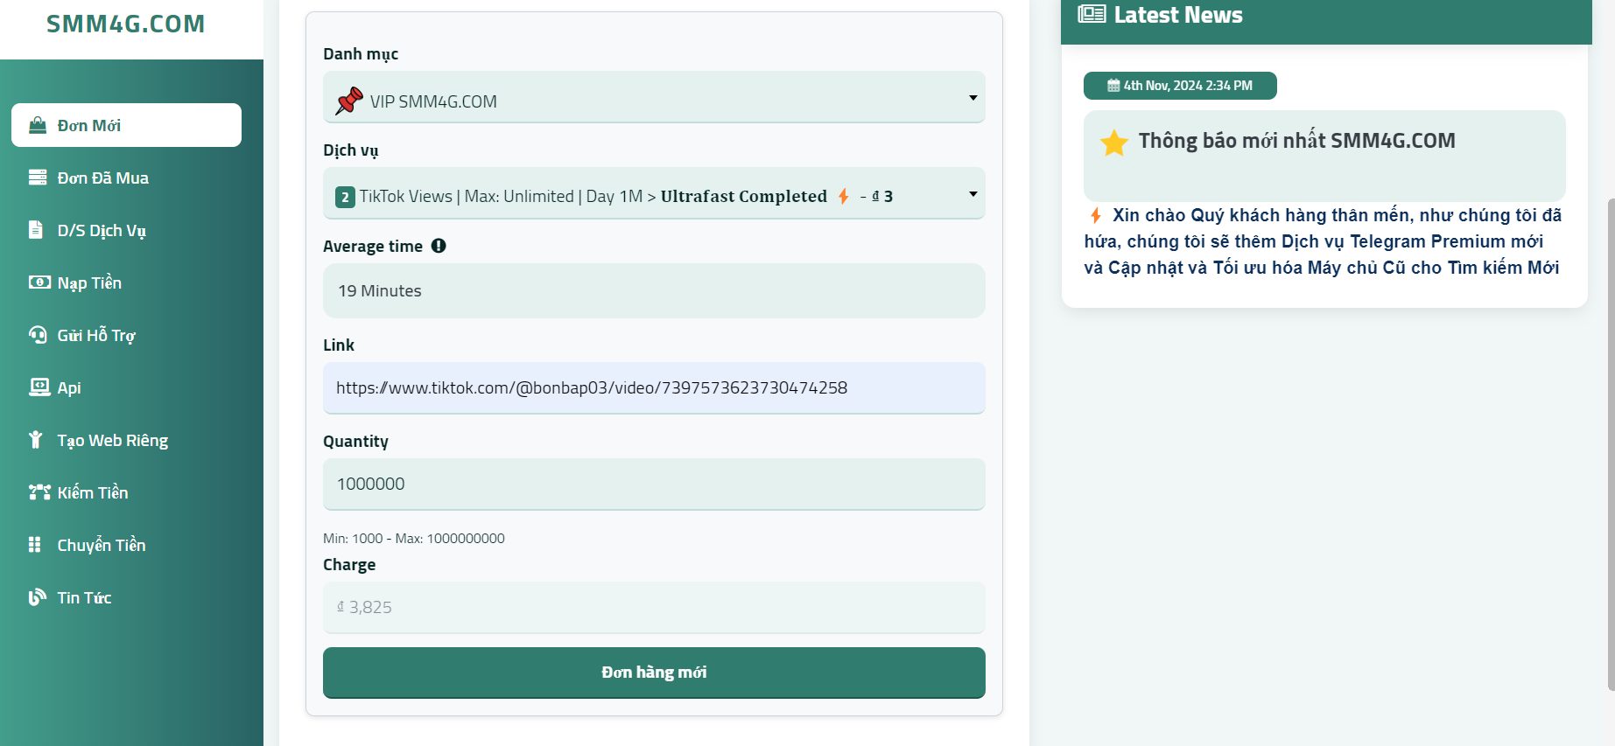The image size is (1615, 746).
Task: Click the lightning icon before Xin chào
Action: [1096, 215]
